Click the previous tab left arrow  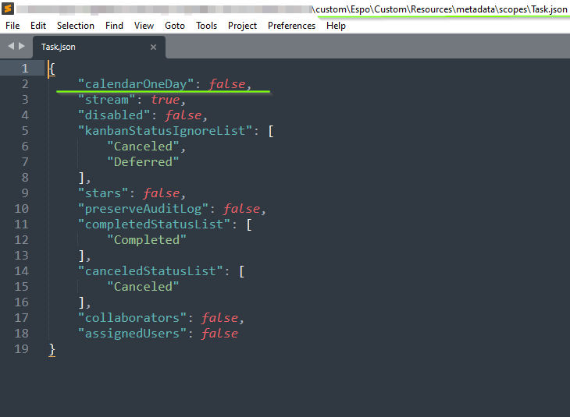point(11,46)
